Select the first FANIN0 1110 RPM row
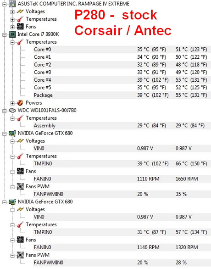Image resolution: width=211 pixels, height=269 pixels. pyautogui.click(x=122, y=179)
